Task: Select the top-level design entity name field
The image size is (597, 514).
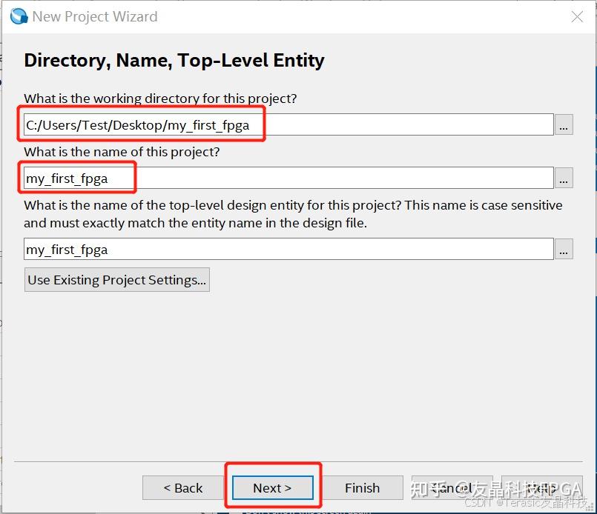Action: (x=288, y=250)
